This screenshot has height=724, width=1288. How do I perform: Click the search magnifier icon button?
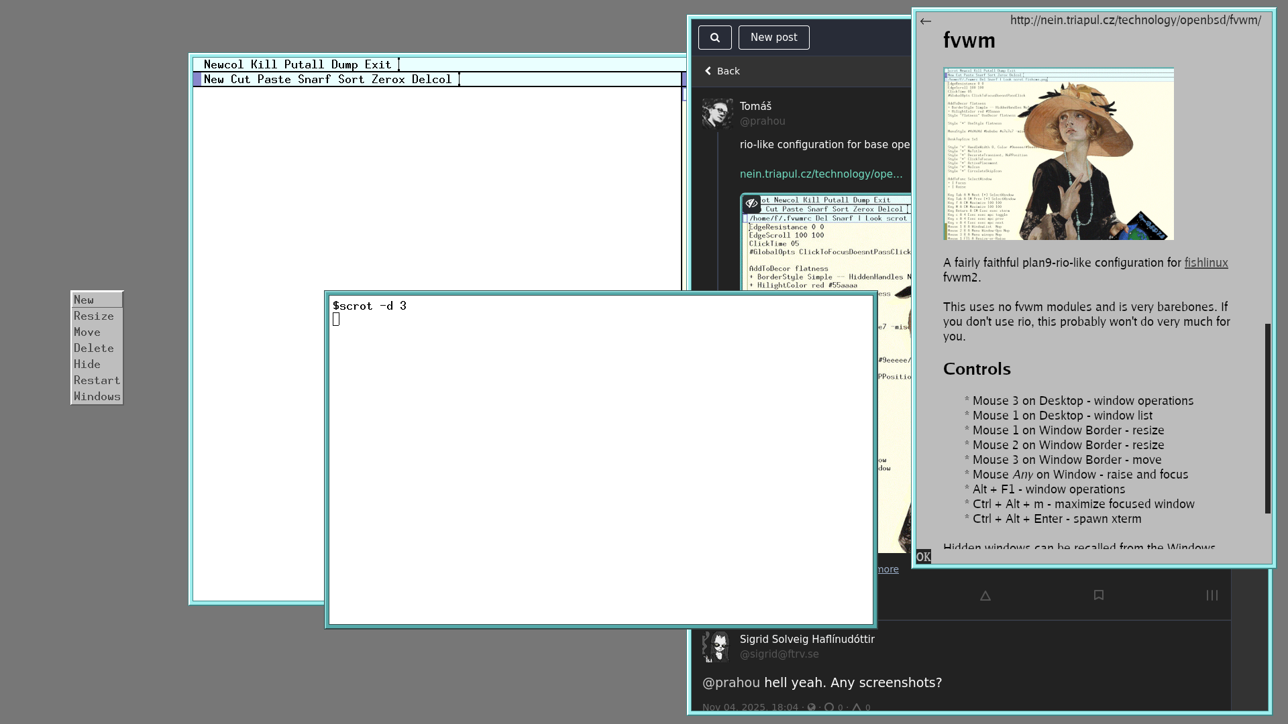coord(714,38)
